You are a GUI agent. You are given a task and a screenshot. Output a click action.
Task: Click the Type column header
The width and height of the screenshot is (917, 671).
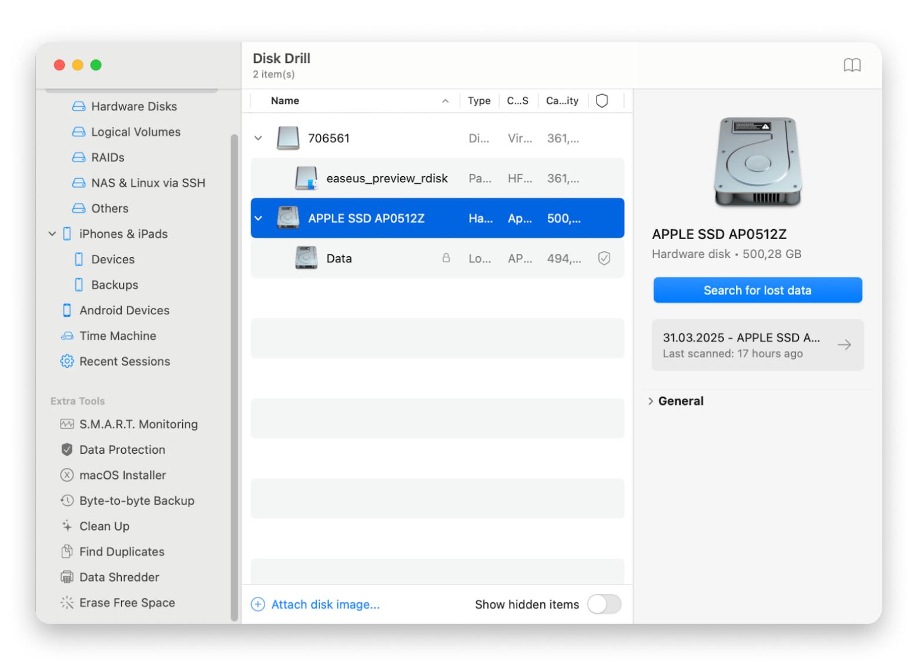pyautogui.click(x=479, y=101)
